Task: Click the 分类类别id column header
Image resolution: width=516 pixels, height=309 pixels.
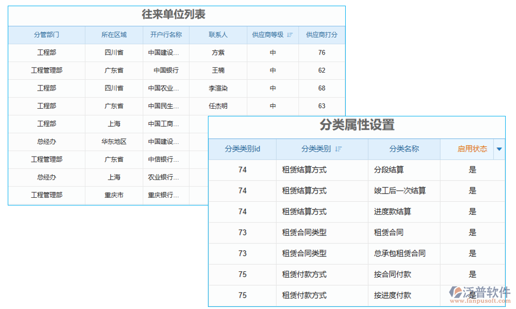Action: coord(241,149)
